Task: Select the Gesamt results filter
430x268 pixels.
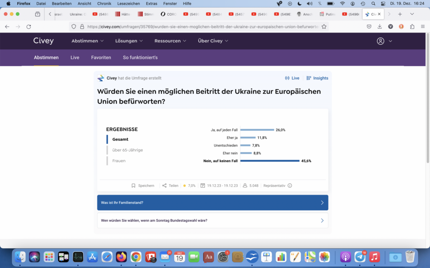Action: [120, 139]
